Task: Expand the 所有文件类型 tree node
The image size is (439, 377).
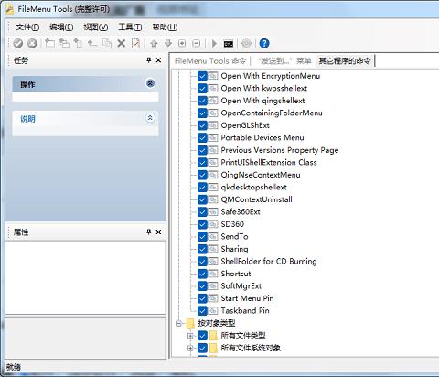Action: [190, 336]
